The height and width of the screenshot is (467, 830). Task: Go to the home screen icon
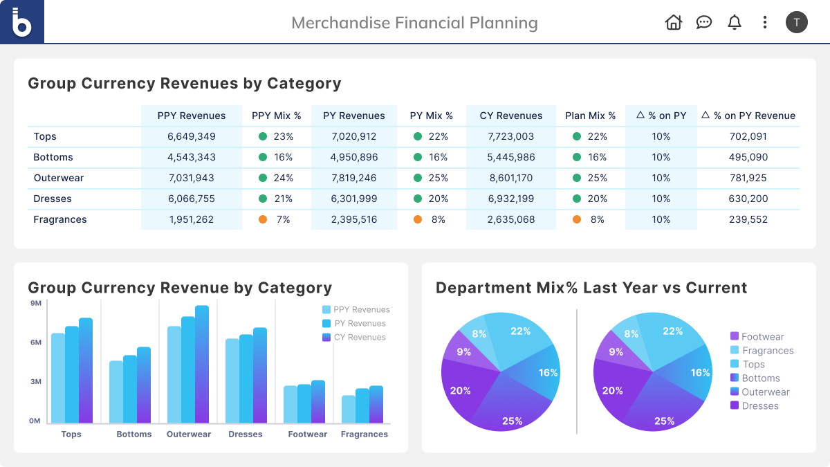[673, 22]
